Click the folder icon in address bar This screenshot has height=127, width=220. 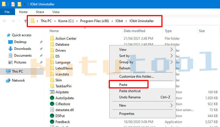pos(32,21)
